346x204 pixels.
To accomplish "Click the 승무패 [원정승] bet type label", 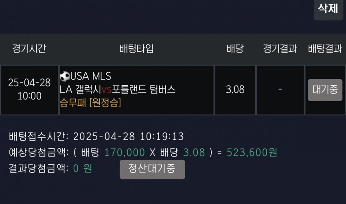I will tap(90, 103).
